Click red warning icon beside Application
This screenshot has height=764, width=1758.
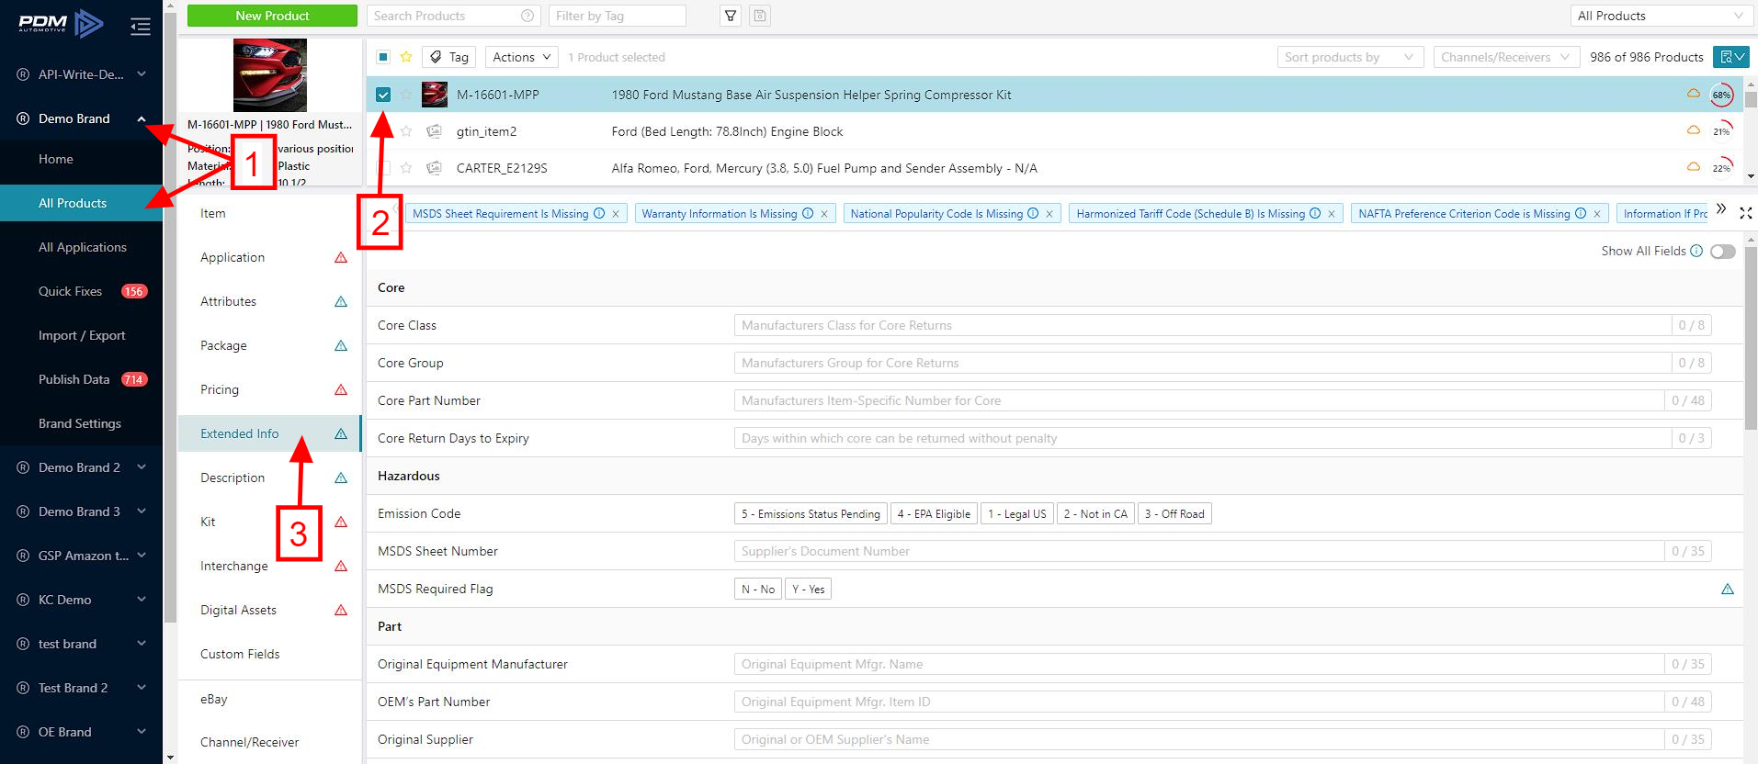tap(341, 258)
